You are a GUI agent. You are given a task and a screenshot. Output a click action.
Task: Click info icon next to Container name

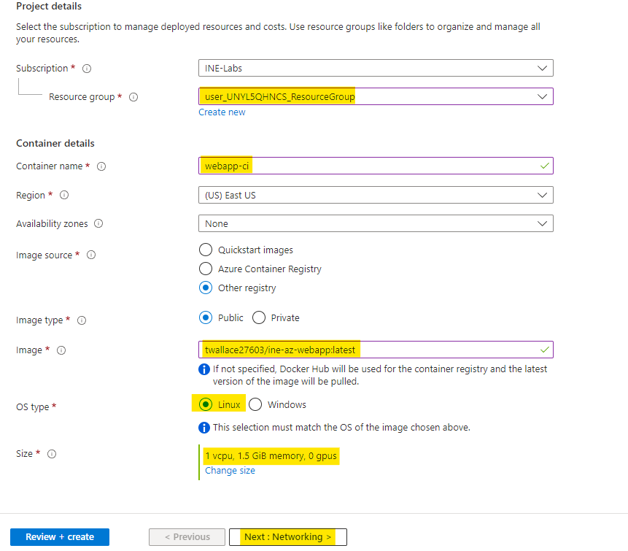tap(101, 166)
